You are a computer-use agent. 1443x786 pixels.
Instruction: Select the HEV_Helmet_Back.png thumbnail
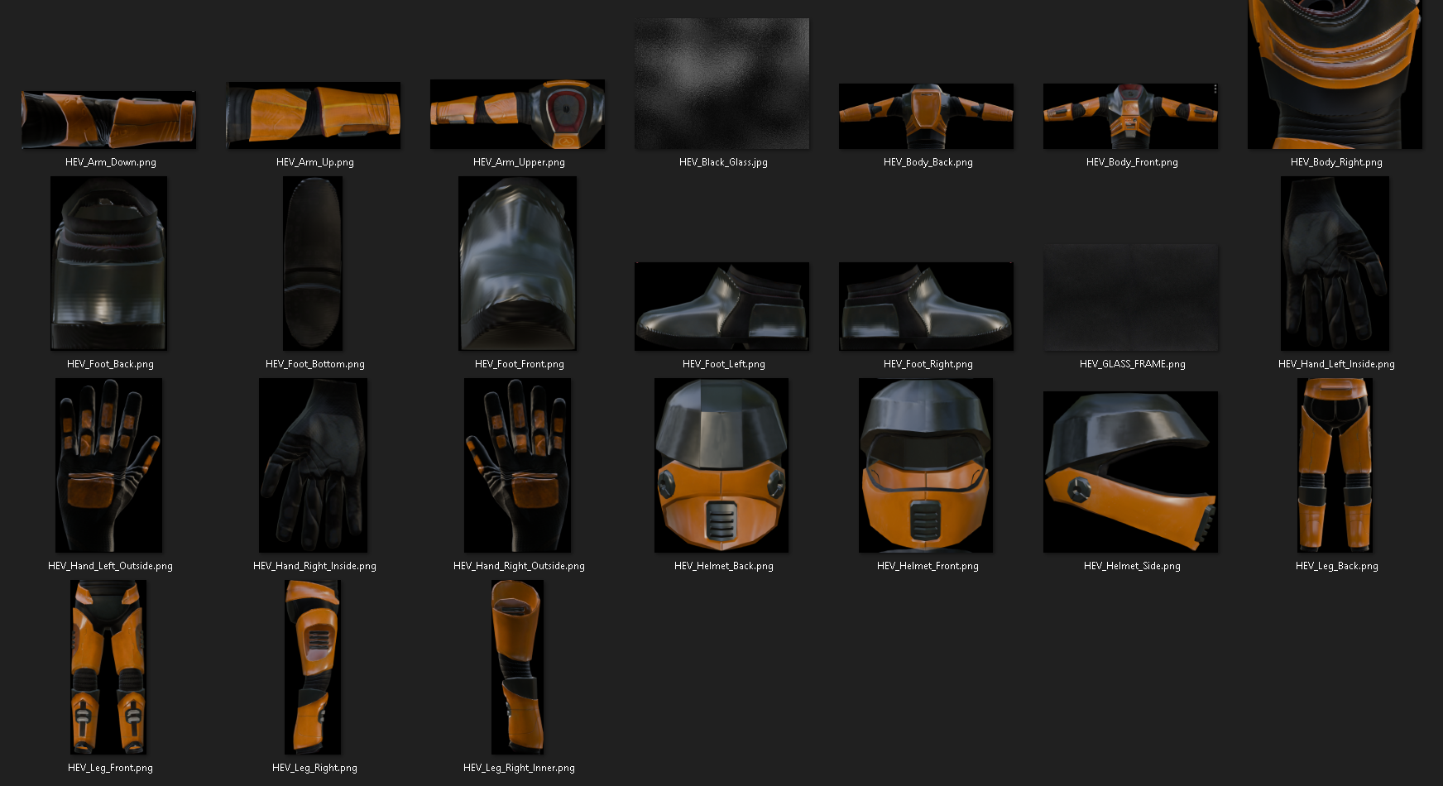tap(722, 465)
